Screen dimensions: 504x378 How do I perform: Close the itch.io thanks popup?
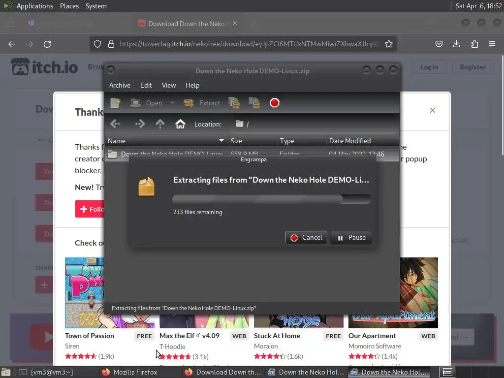point(433,110)
